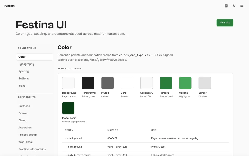
Task: Select the Primary green swatch
Action: pos(166,83)
